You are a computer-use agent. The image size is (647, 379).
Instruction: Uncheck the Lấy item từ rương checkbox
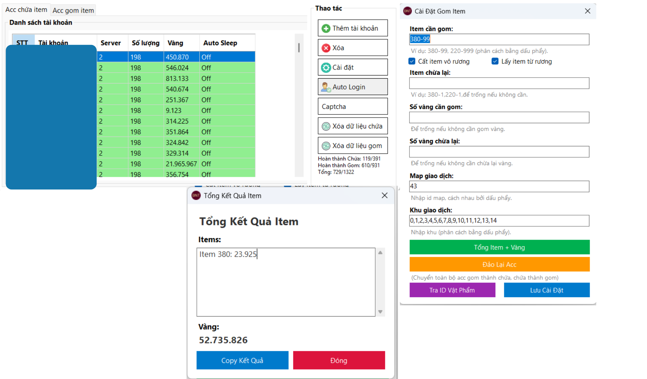[495, 61]
